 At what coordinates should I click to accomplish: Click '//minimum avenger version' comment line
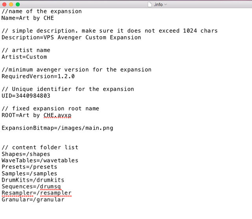76,70
